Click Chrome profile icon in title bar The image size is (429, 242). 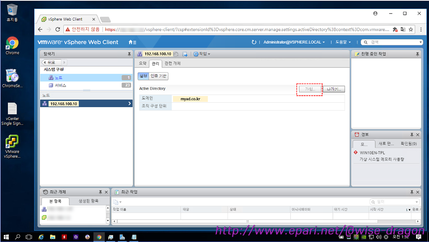[x=375, y=13]
